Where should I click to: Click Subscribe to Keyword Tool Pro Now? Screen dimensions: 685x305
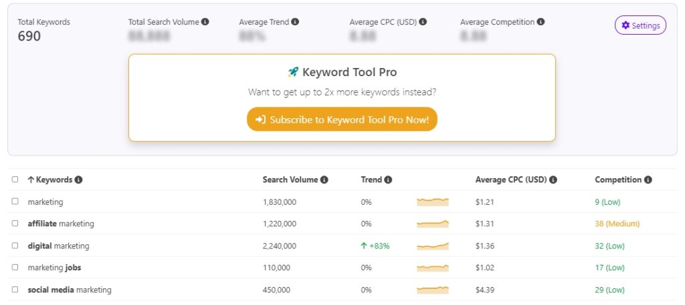tap(342, 119)
